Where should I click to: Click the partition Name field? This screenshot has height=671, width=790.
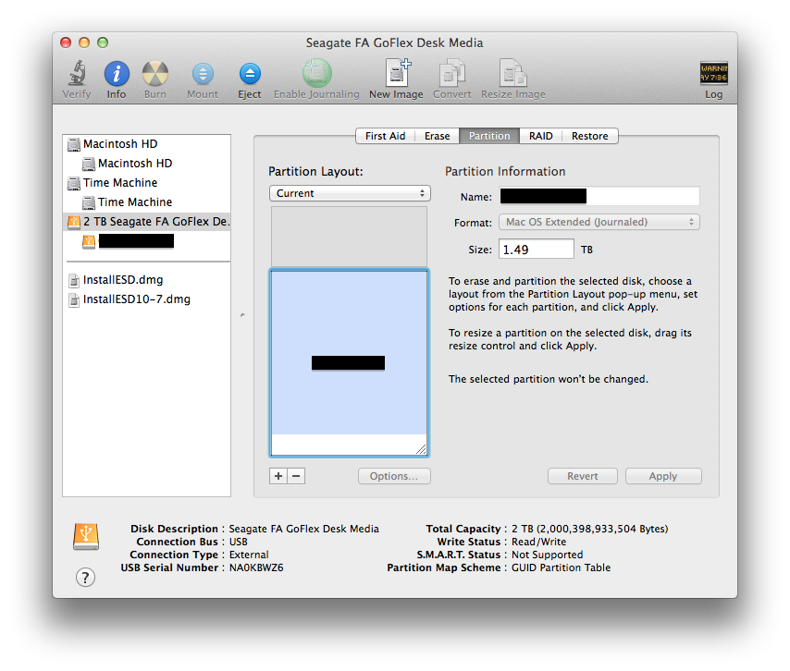pos(599,196)
